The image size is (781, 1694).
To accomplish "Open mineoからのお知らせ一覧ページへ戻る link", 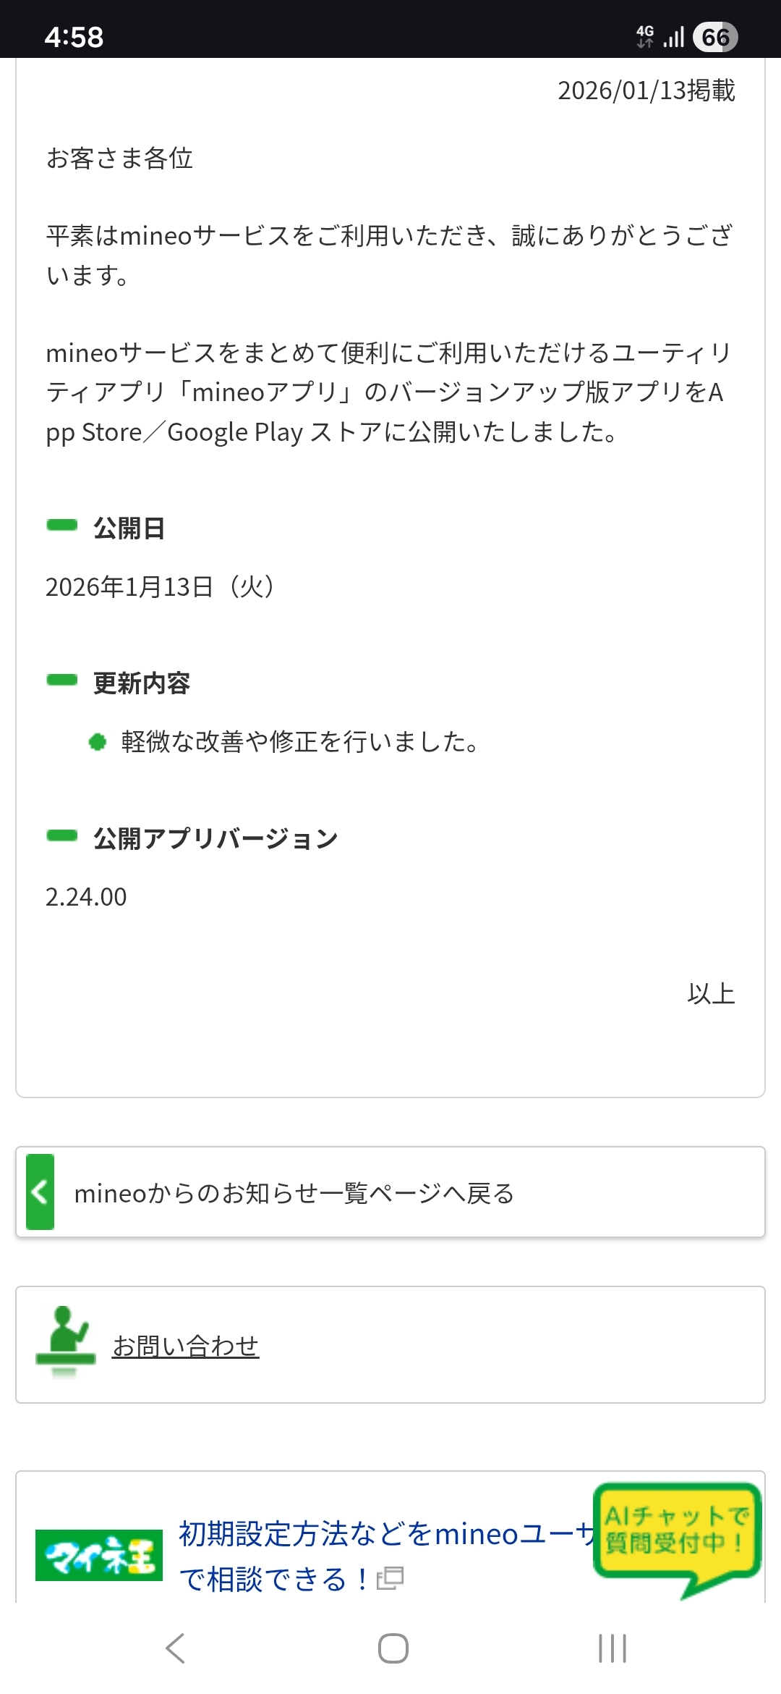I will point(294,1193).
